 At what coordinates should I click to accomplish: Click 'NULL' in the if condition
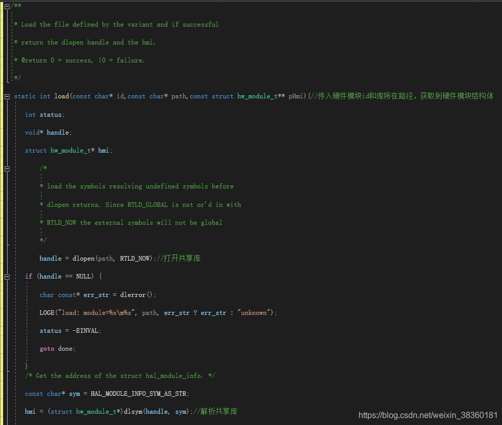pos(83,276)
